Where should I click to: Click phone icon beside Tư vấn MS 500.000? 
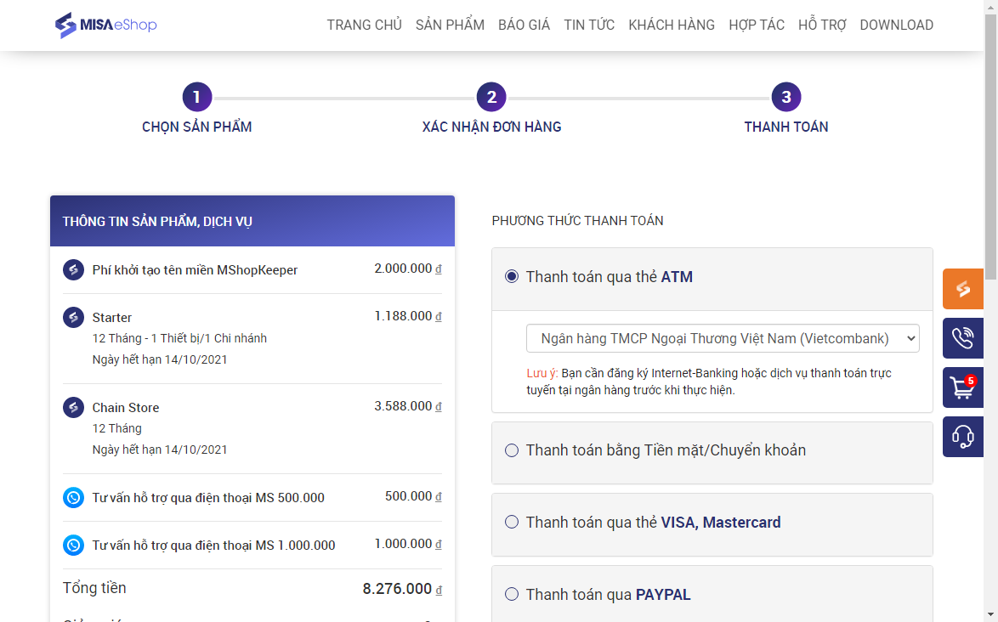point(73,497)
